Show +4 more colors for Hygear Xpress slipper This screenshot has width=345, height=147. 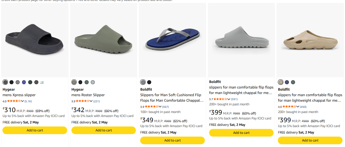(x=42, y=82)
